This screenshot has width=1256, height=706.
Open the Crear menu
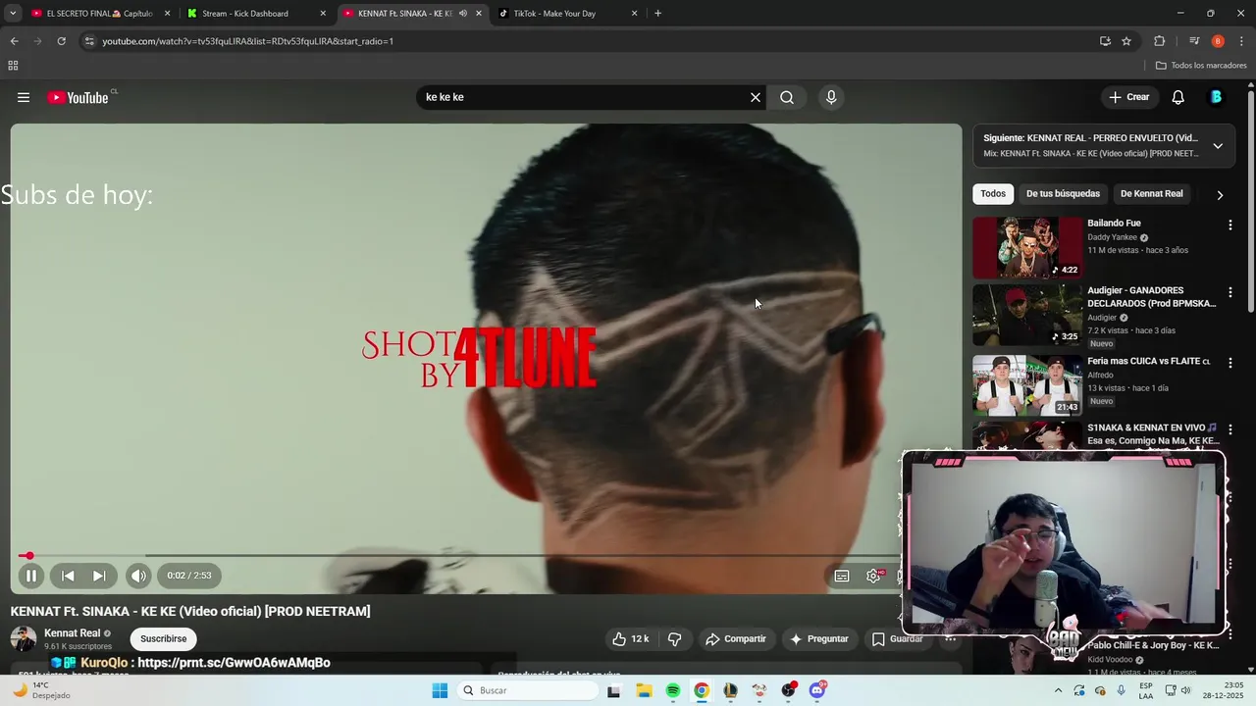click(1129, 97)
